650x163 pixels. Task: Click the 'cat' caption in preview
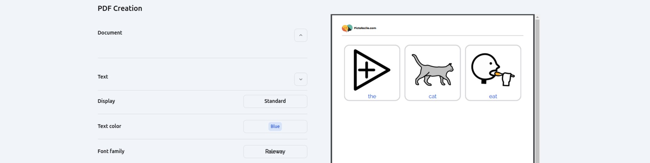[x=433, y=96]
